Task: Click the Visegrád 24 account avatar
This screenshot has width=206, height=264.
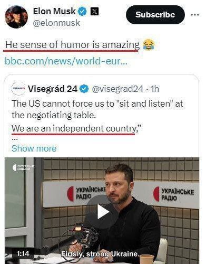Action: point(18,89)
